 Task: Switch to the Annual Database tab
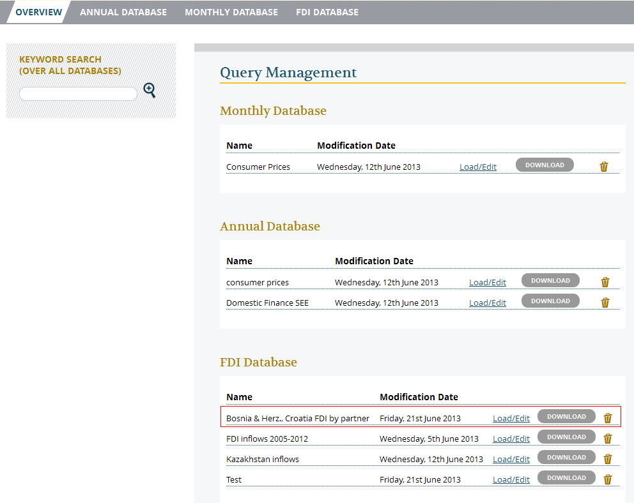(123, 12)
